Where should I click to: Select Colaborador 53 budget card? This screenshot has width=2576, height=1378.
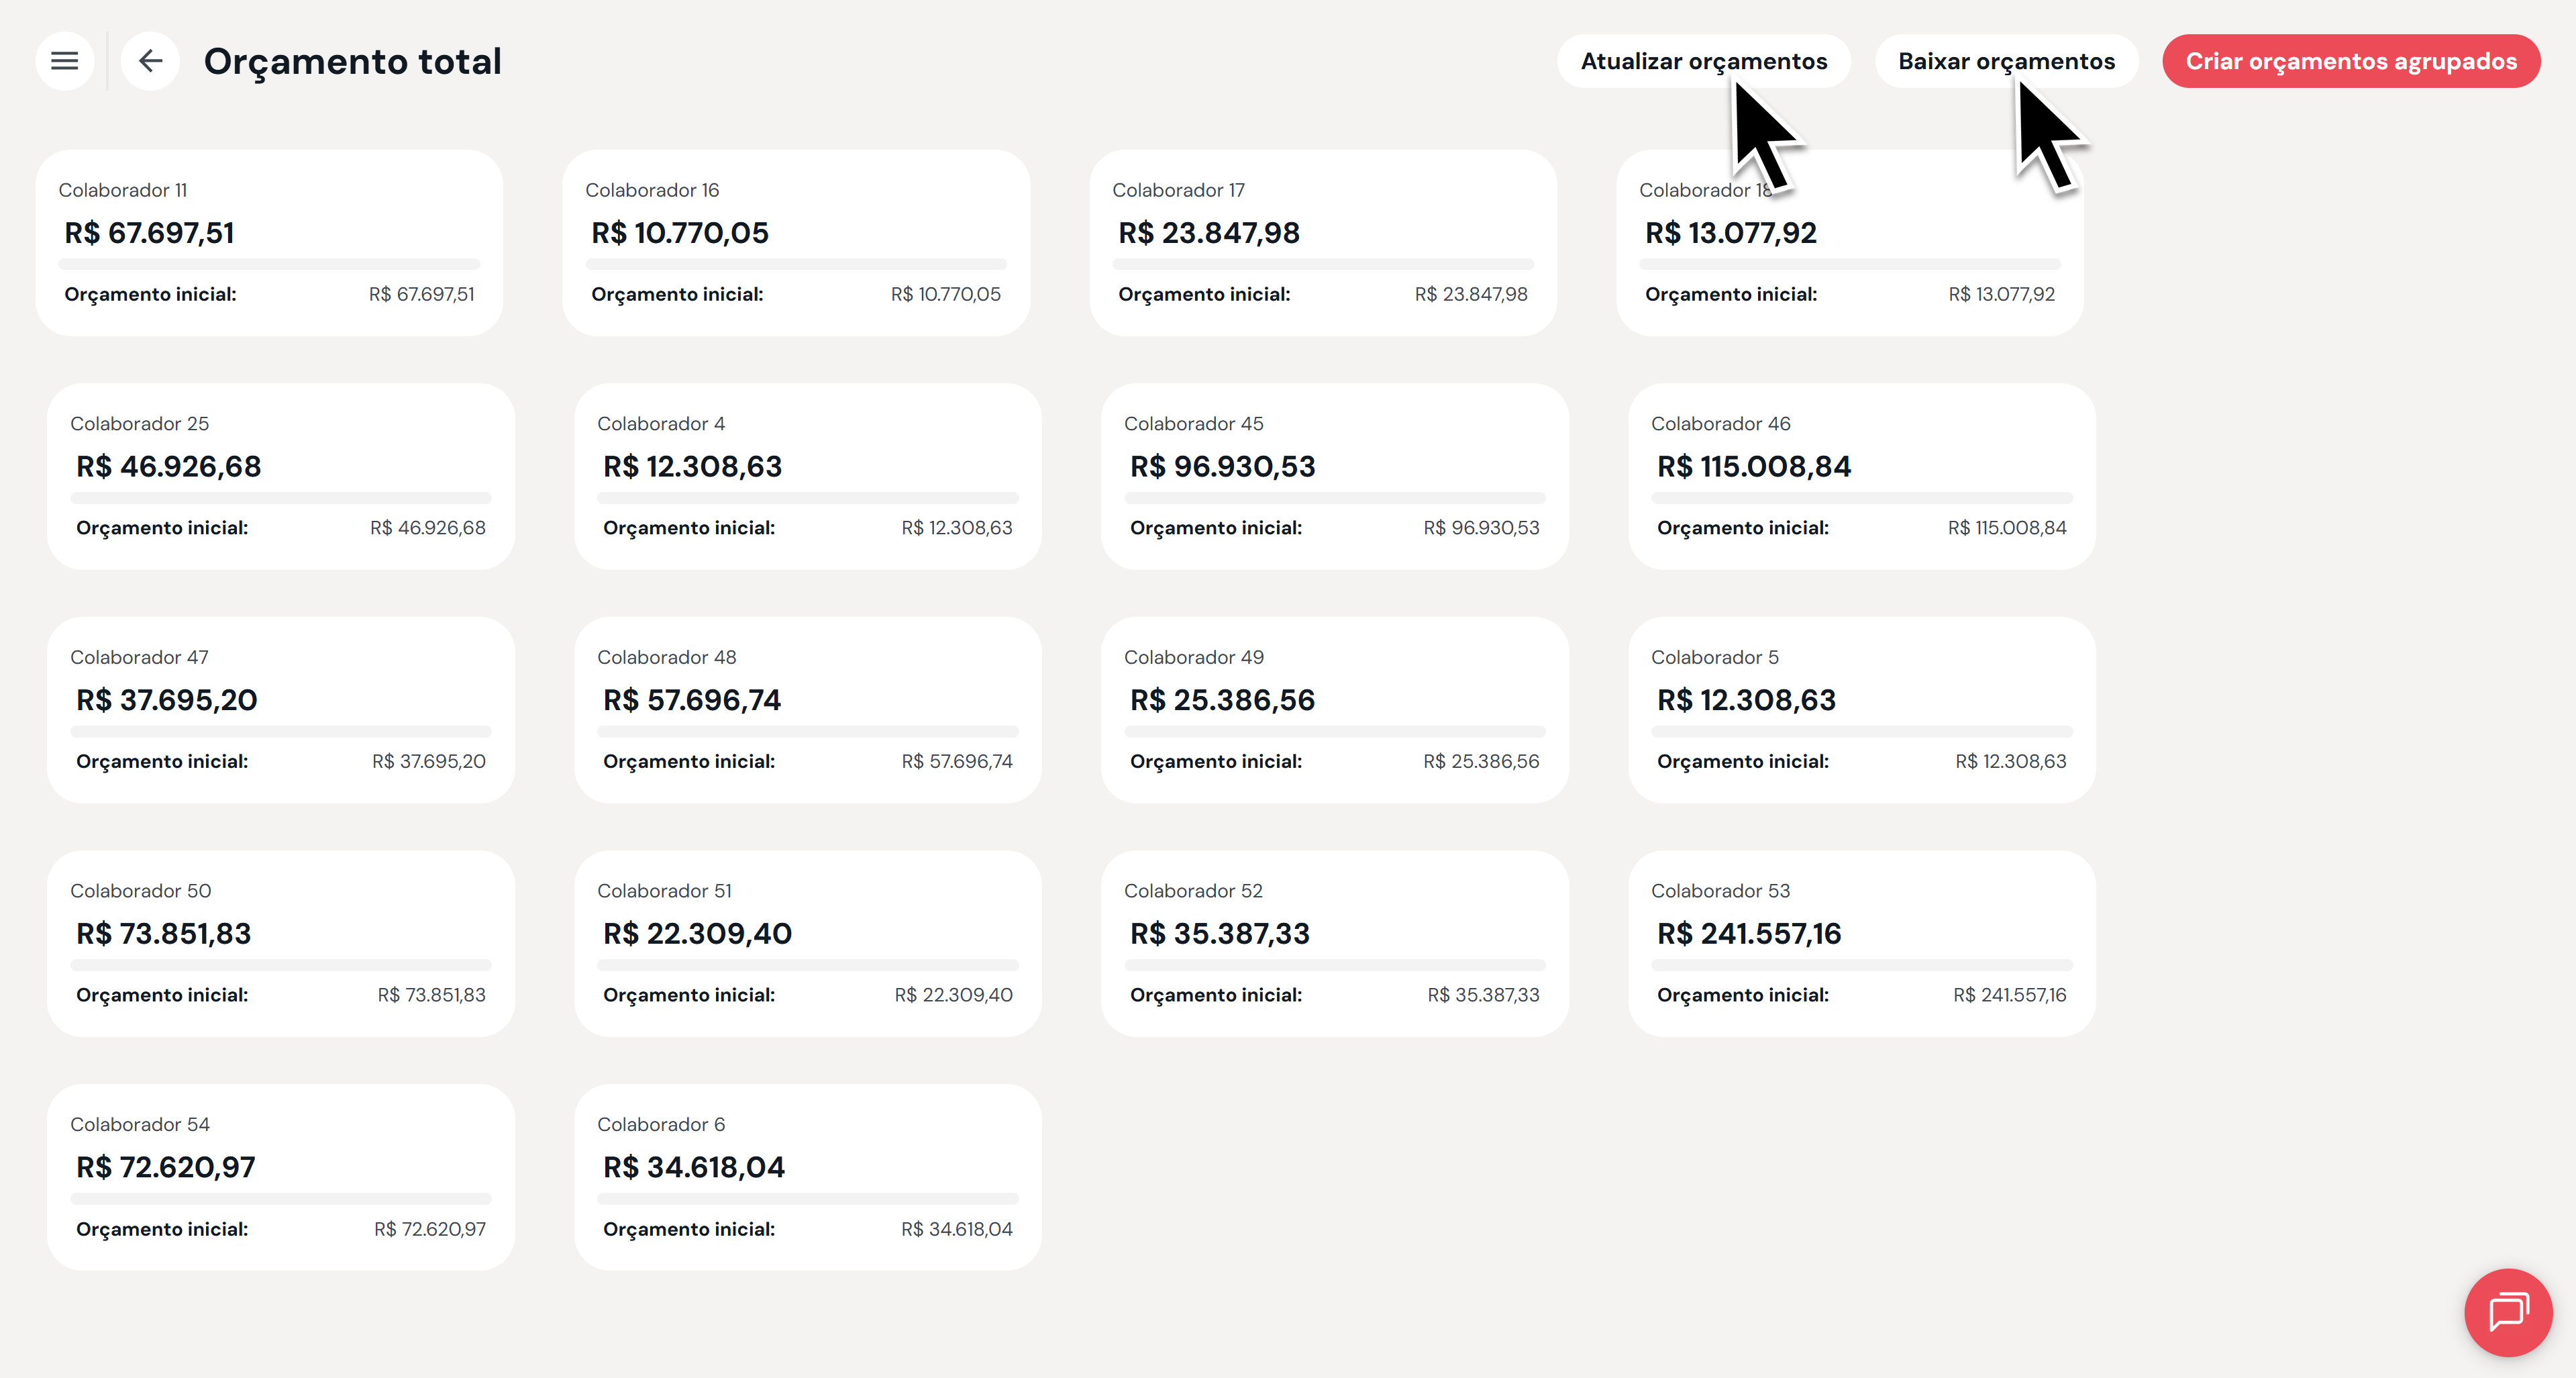click(1861, 943)
